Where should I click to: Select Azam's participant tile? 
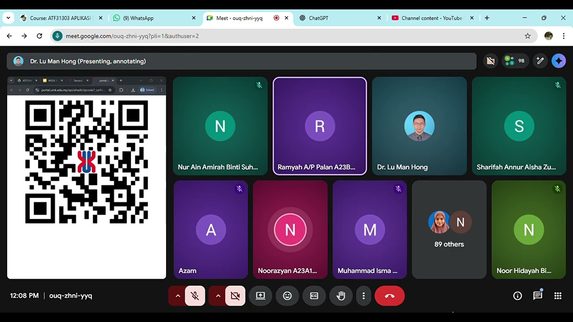pyautogui.click(x=210, y=229)
